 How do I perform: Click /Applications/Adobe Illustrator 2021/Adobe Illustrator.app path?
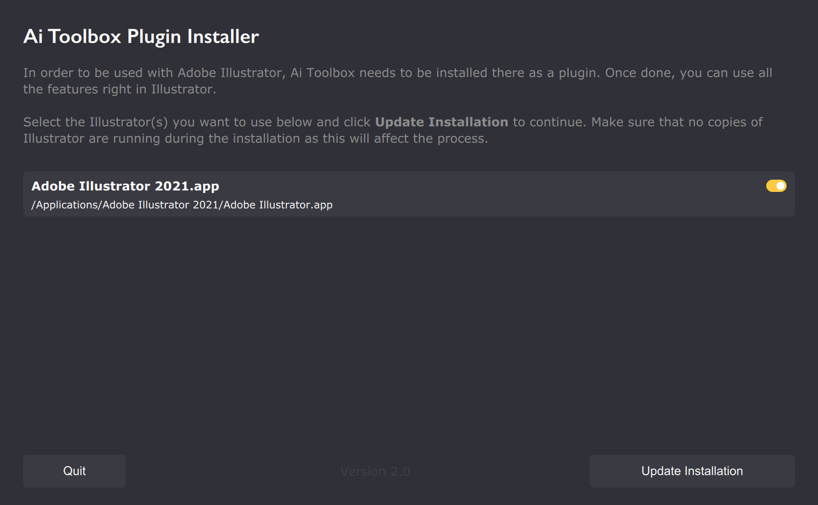[181, 204]
